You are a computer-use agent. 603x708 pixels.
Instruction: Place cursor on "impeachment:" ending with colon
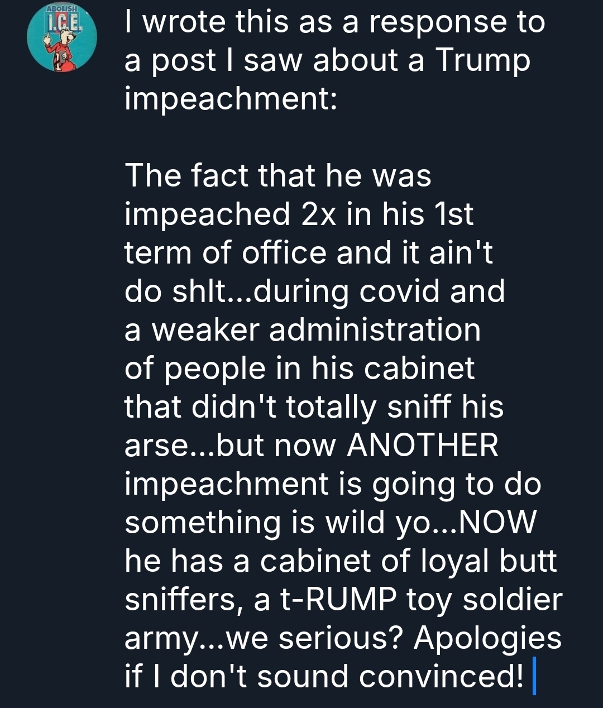click(x=231, y=99)
